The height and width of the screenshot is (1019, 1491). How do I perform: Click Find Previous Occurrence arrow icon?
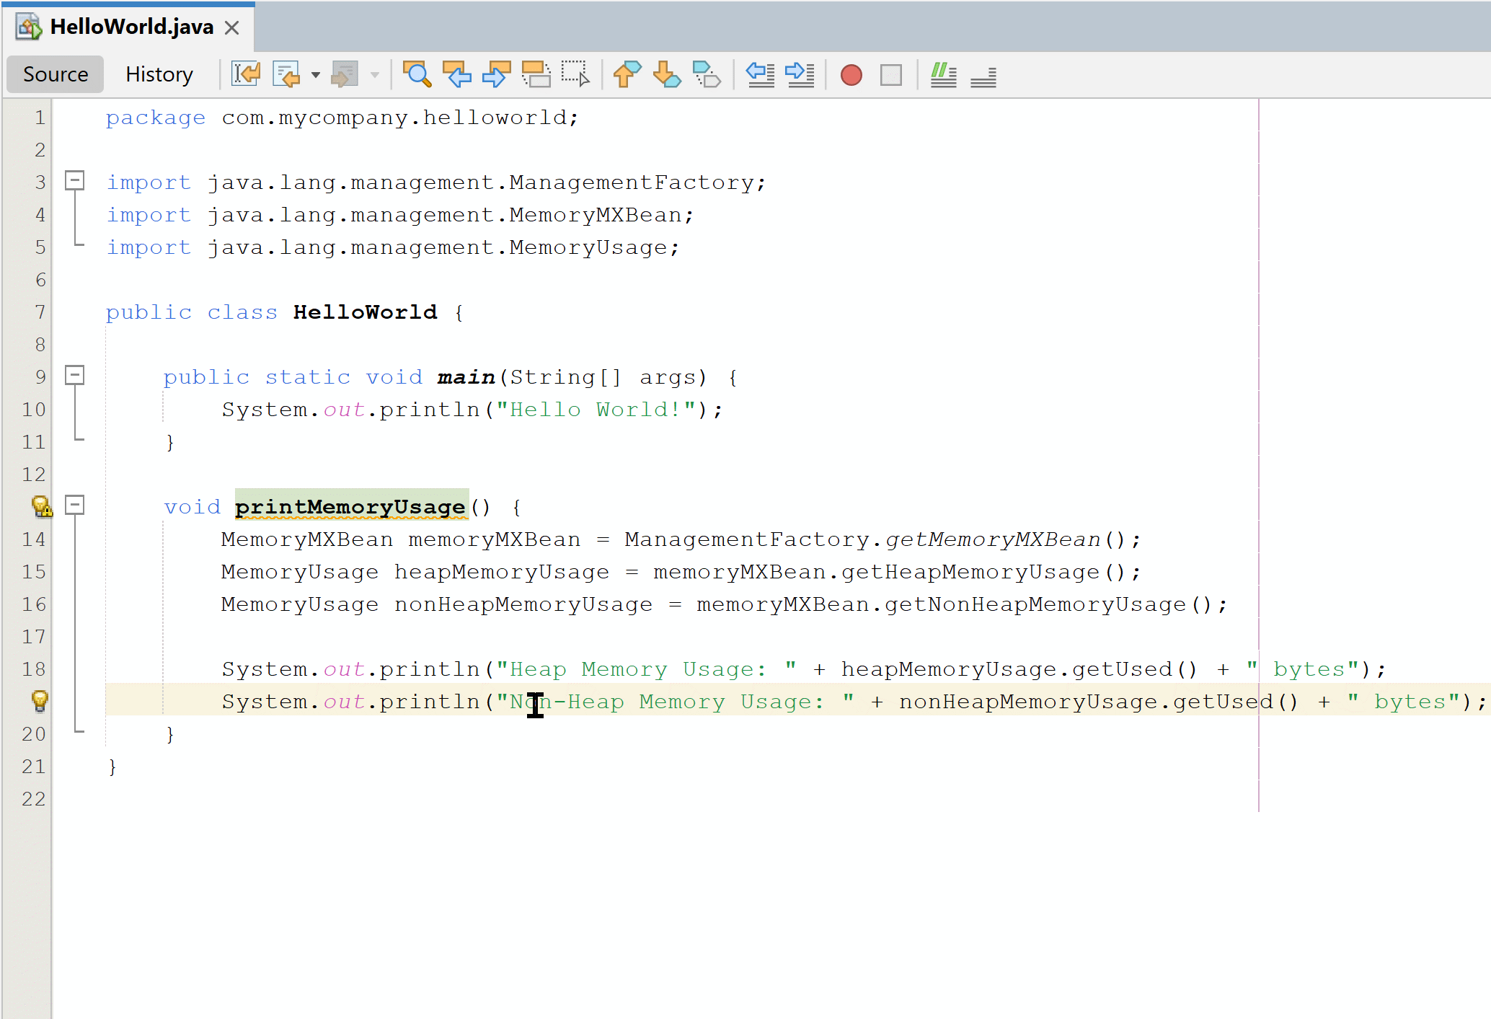(456, 74)
